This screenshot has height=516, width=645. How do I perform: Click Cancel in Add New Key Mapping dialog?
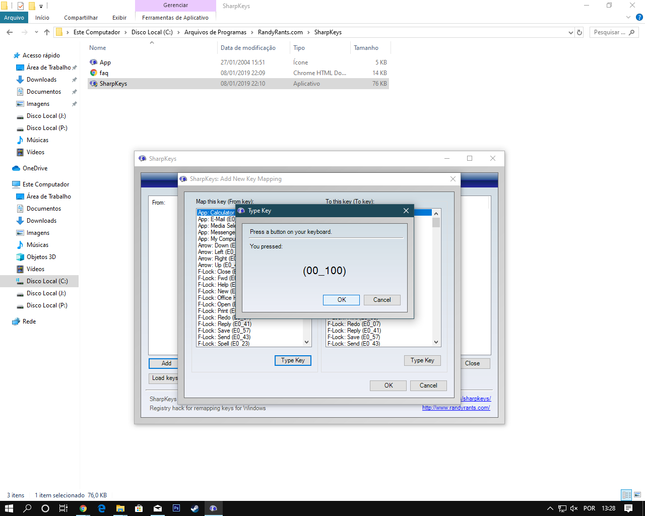(x=428, y=385)
